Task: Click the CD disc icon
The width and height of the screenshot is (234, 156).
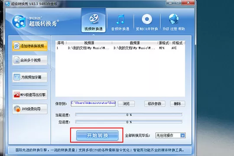Action: coord(147,19)
